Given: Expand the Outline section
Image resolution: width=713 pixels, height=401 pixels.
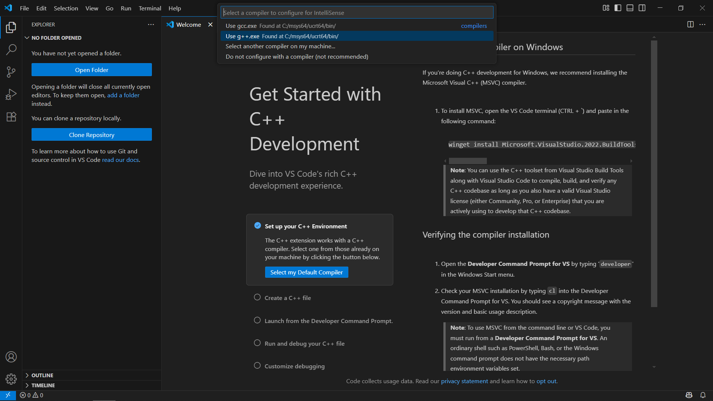Looking at the screenshot, I should click(92, 375).
